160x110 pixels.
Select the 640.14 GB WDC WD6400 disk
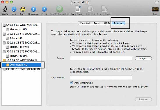(x=22, y=25)
